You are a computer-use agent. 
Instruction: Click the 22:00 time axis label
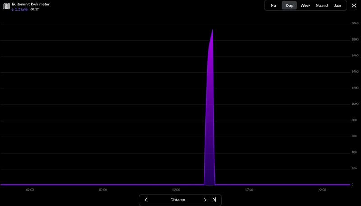pyautogui.click(x=322, y=190)
